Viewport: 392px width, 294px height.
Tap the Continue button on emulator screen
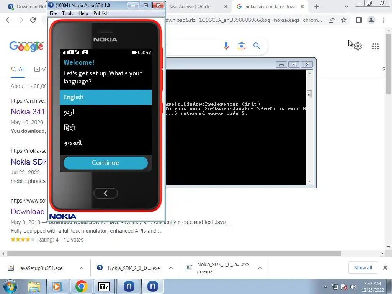click(x=106, y=163)
